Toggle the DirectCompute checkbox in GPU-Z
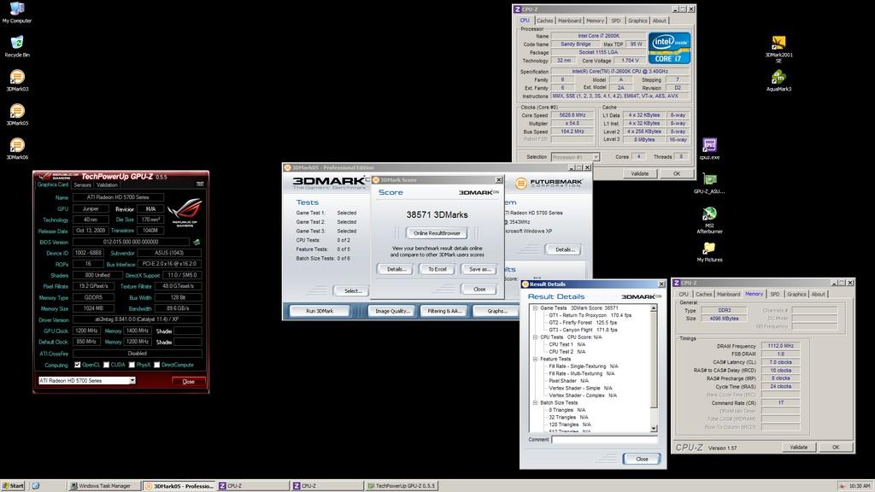Viewport: 875px width, 492px height. pos(157,365)
